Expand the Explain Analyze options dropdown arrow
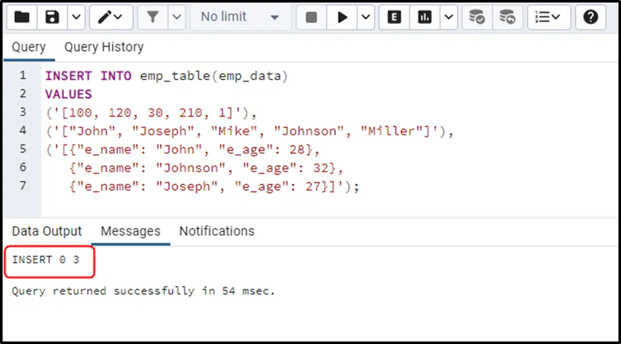621x344 pixels. point(448,18)
